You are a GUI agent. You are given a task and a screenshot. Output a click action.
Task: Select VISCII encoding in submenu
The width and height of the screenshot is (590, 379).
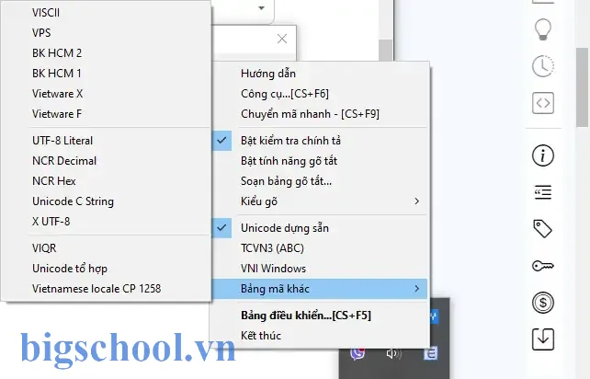click(106, 13)
